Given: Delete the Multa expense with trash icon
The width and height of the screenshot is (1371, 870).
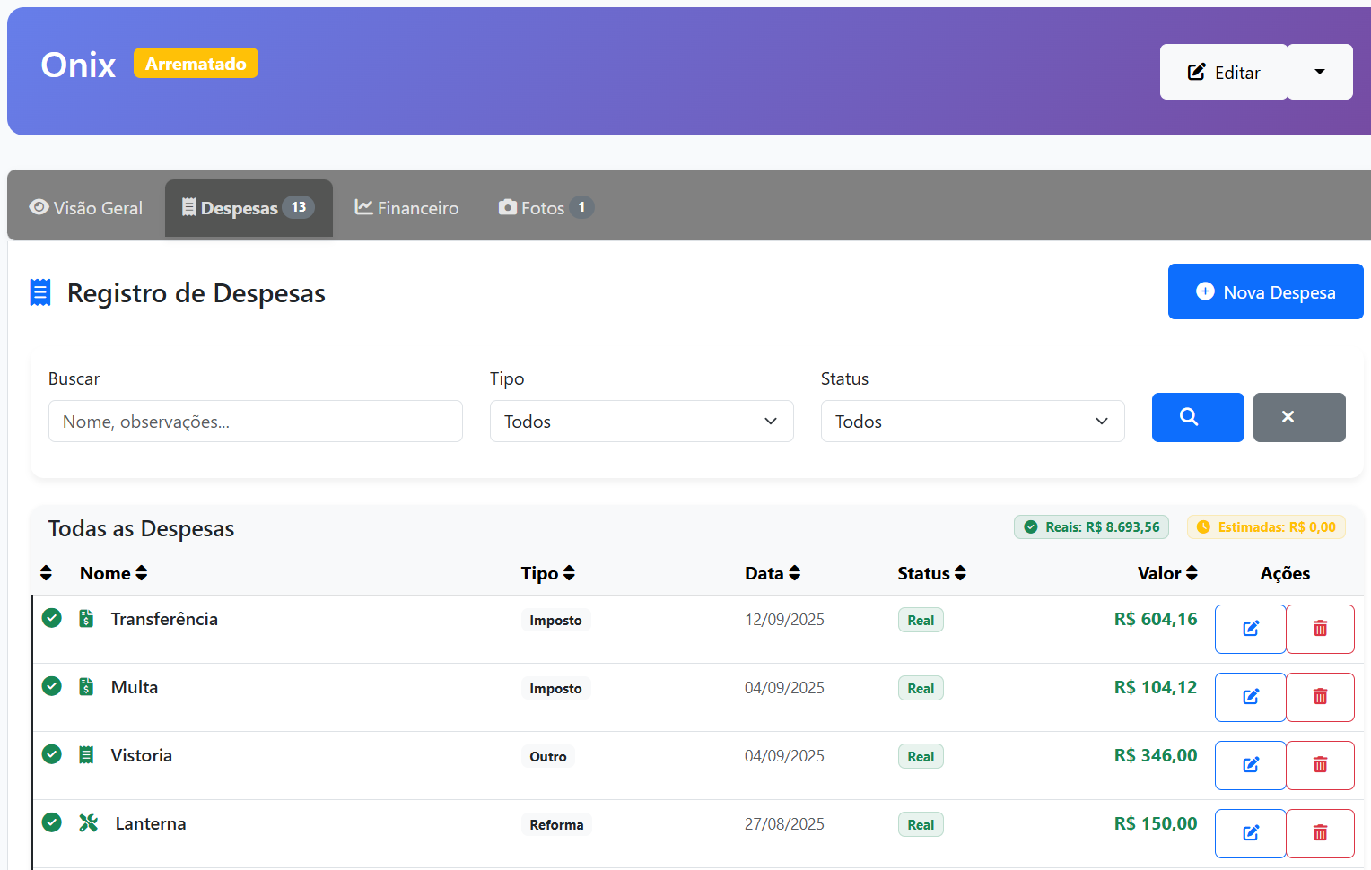Looking at the screenshot, I should click(1320, 697).
